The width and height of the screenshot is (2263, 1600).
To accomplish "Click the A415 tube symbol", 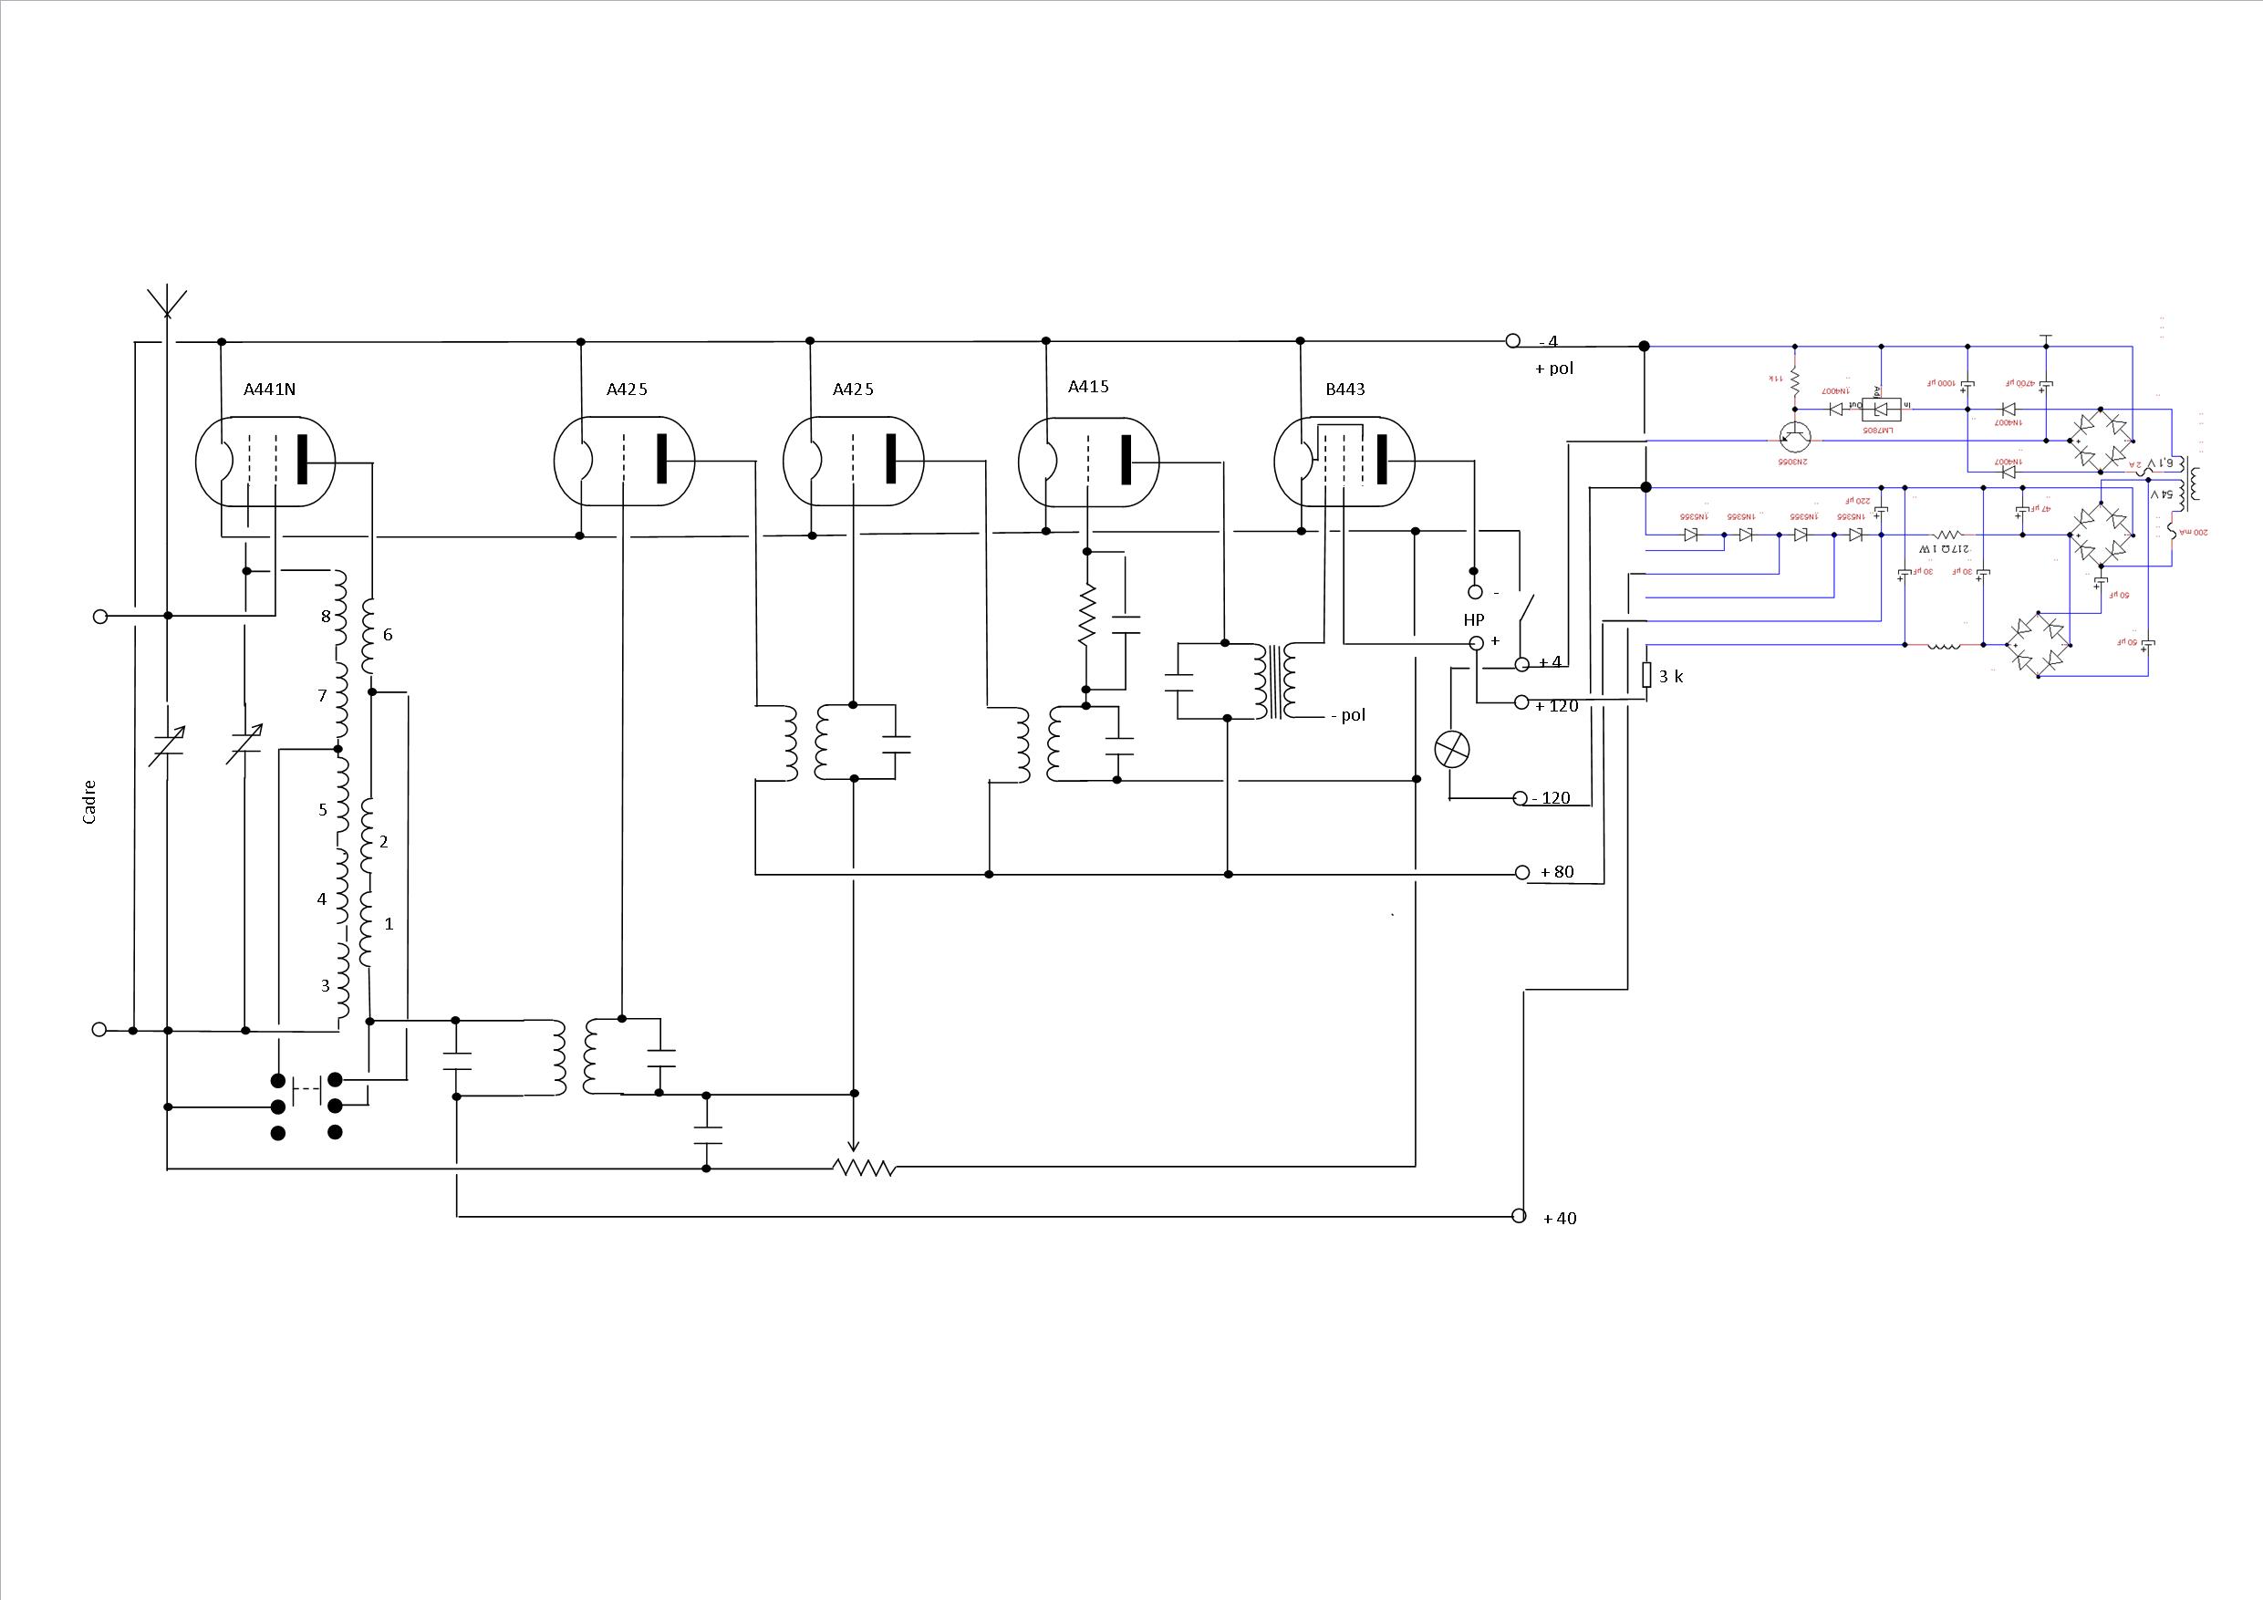I will [x=1088, y=462].
